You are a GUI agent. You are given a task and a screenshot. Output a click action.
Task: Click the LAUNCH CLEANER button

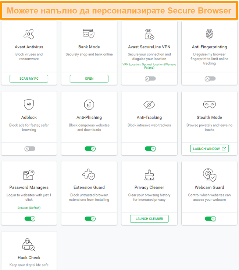click(x=149, y=219)
